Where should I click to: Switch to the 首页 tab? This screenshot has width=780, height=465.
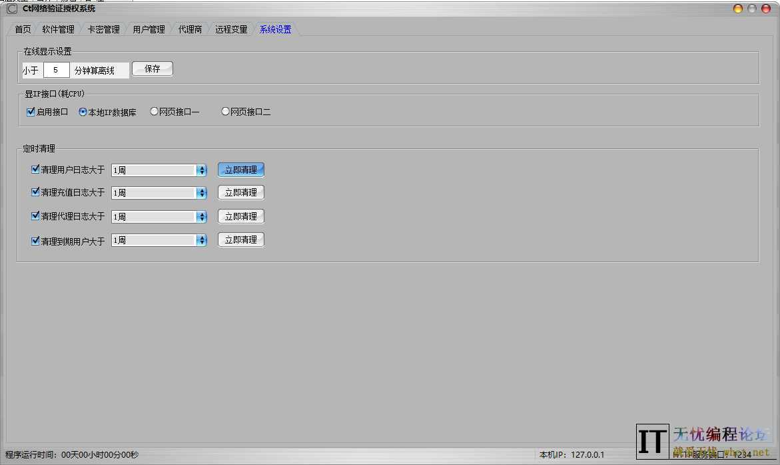[22, 29]
